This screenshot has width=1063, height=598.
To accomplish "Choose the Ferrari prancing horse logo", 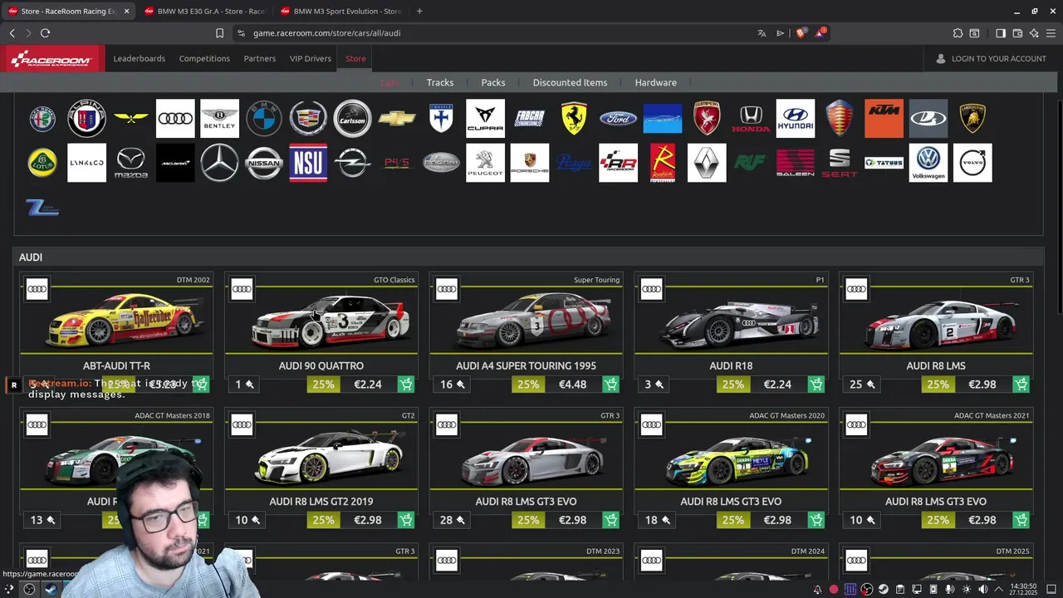I will click(574, 119).
